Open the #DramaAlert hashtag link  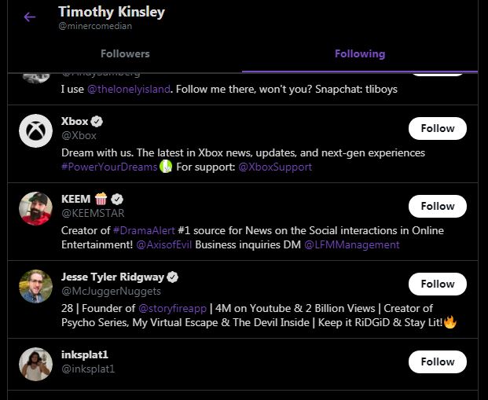point(144,231)
